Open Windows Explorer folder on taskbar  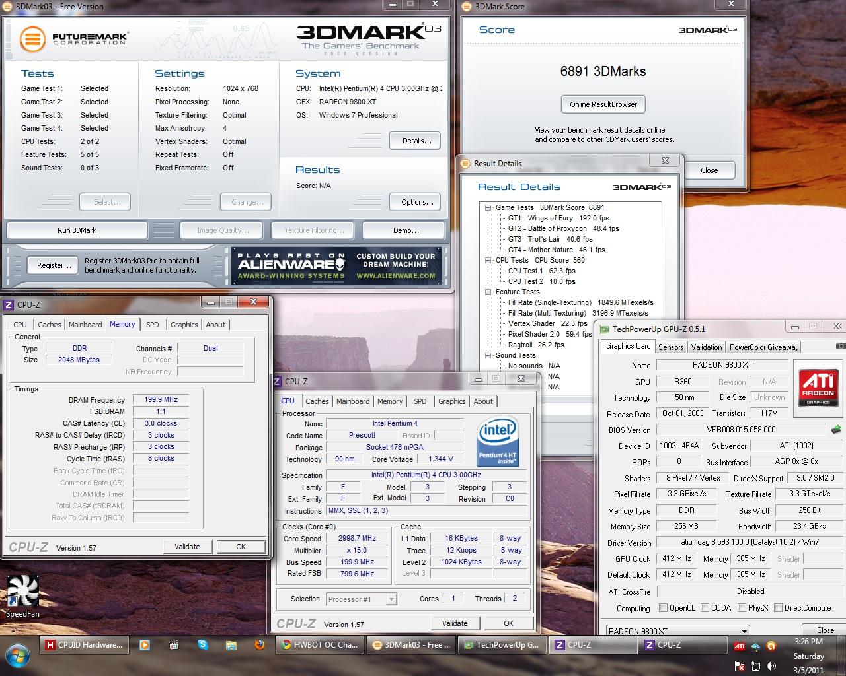pyautogui.click(x=231, y=645)
